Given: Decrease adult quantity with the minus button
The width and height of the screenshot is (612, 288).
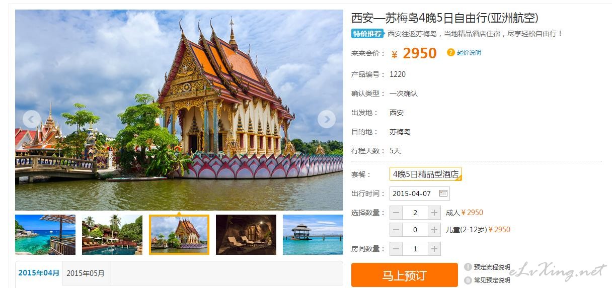Looking at the screenshot, I should [x=396, y=213].
